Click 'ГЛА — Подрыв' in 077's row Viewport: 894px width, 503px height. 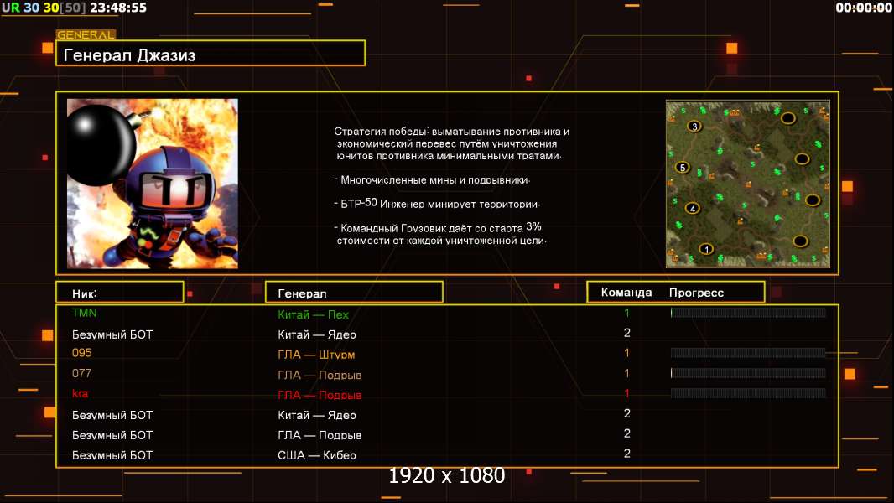click(x=320, y=374)
